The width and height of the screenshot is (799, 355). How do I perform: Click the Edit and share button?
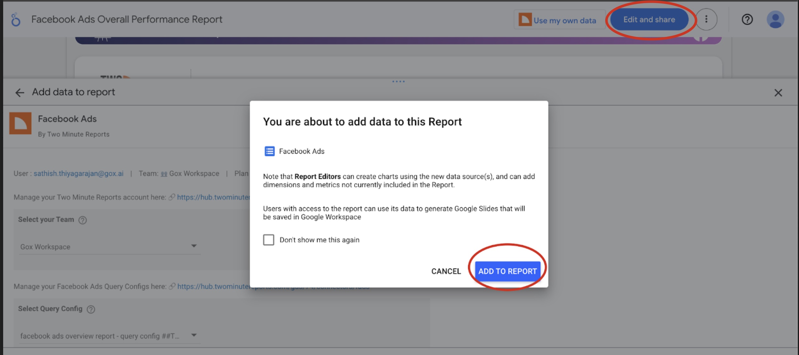(x=649, y=20)
